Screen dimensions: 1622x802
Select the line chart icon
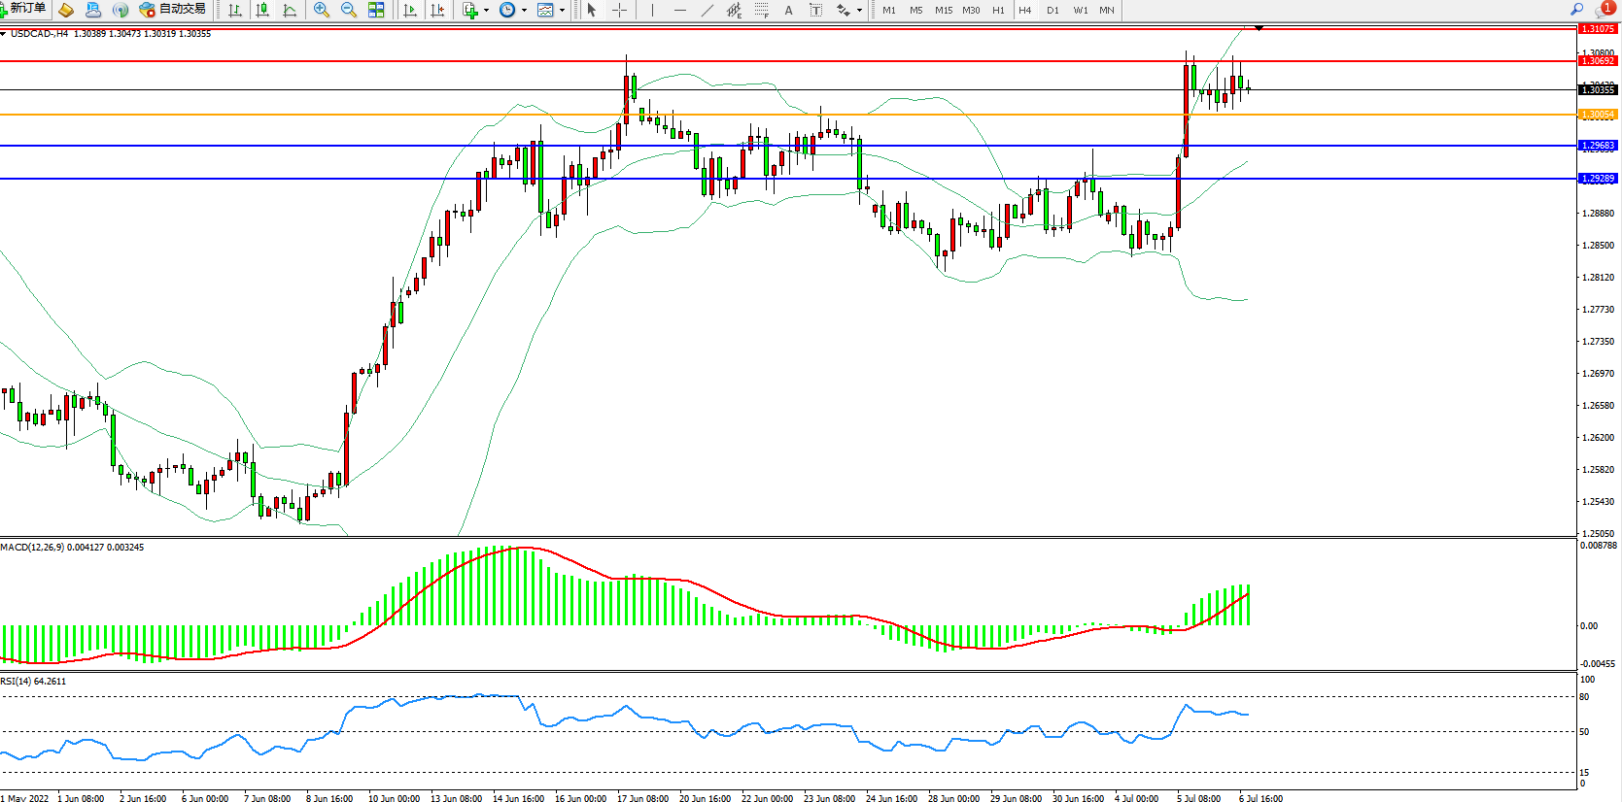tap(290, 10)
